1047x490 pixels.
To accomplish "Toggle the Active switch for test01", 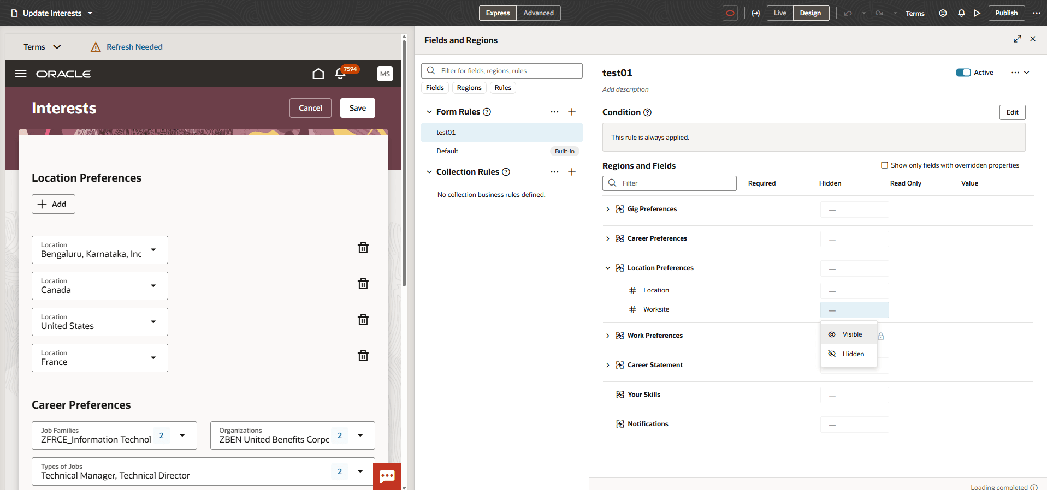I will (x=963, y=73).
